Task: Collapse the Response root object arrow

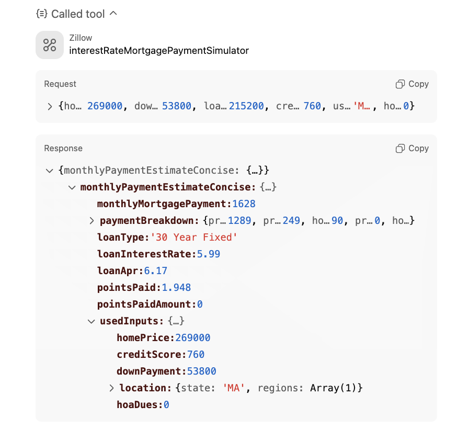Action: tap(50, 171)
